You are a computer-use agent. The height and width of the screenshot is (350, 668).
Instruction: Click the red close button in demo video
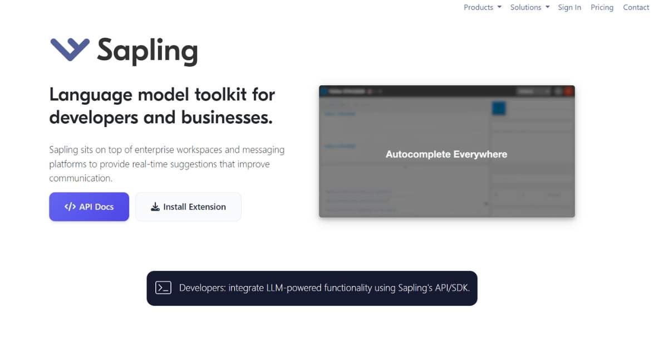pyautogui.click(x=568, y=91)
